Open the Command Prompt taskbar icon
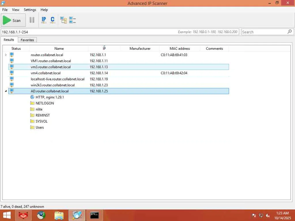295x221 pixels. pos(94,215)
